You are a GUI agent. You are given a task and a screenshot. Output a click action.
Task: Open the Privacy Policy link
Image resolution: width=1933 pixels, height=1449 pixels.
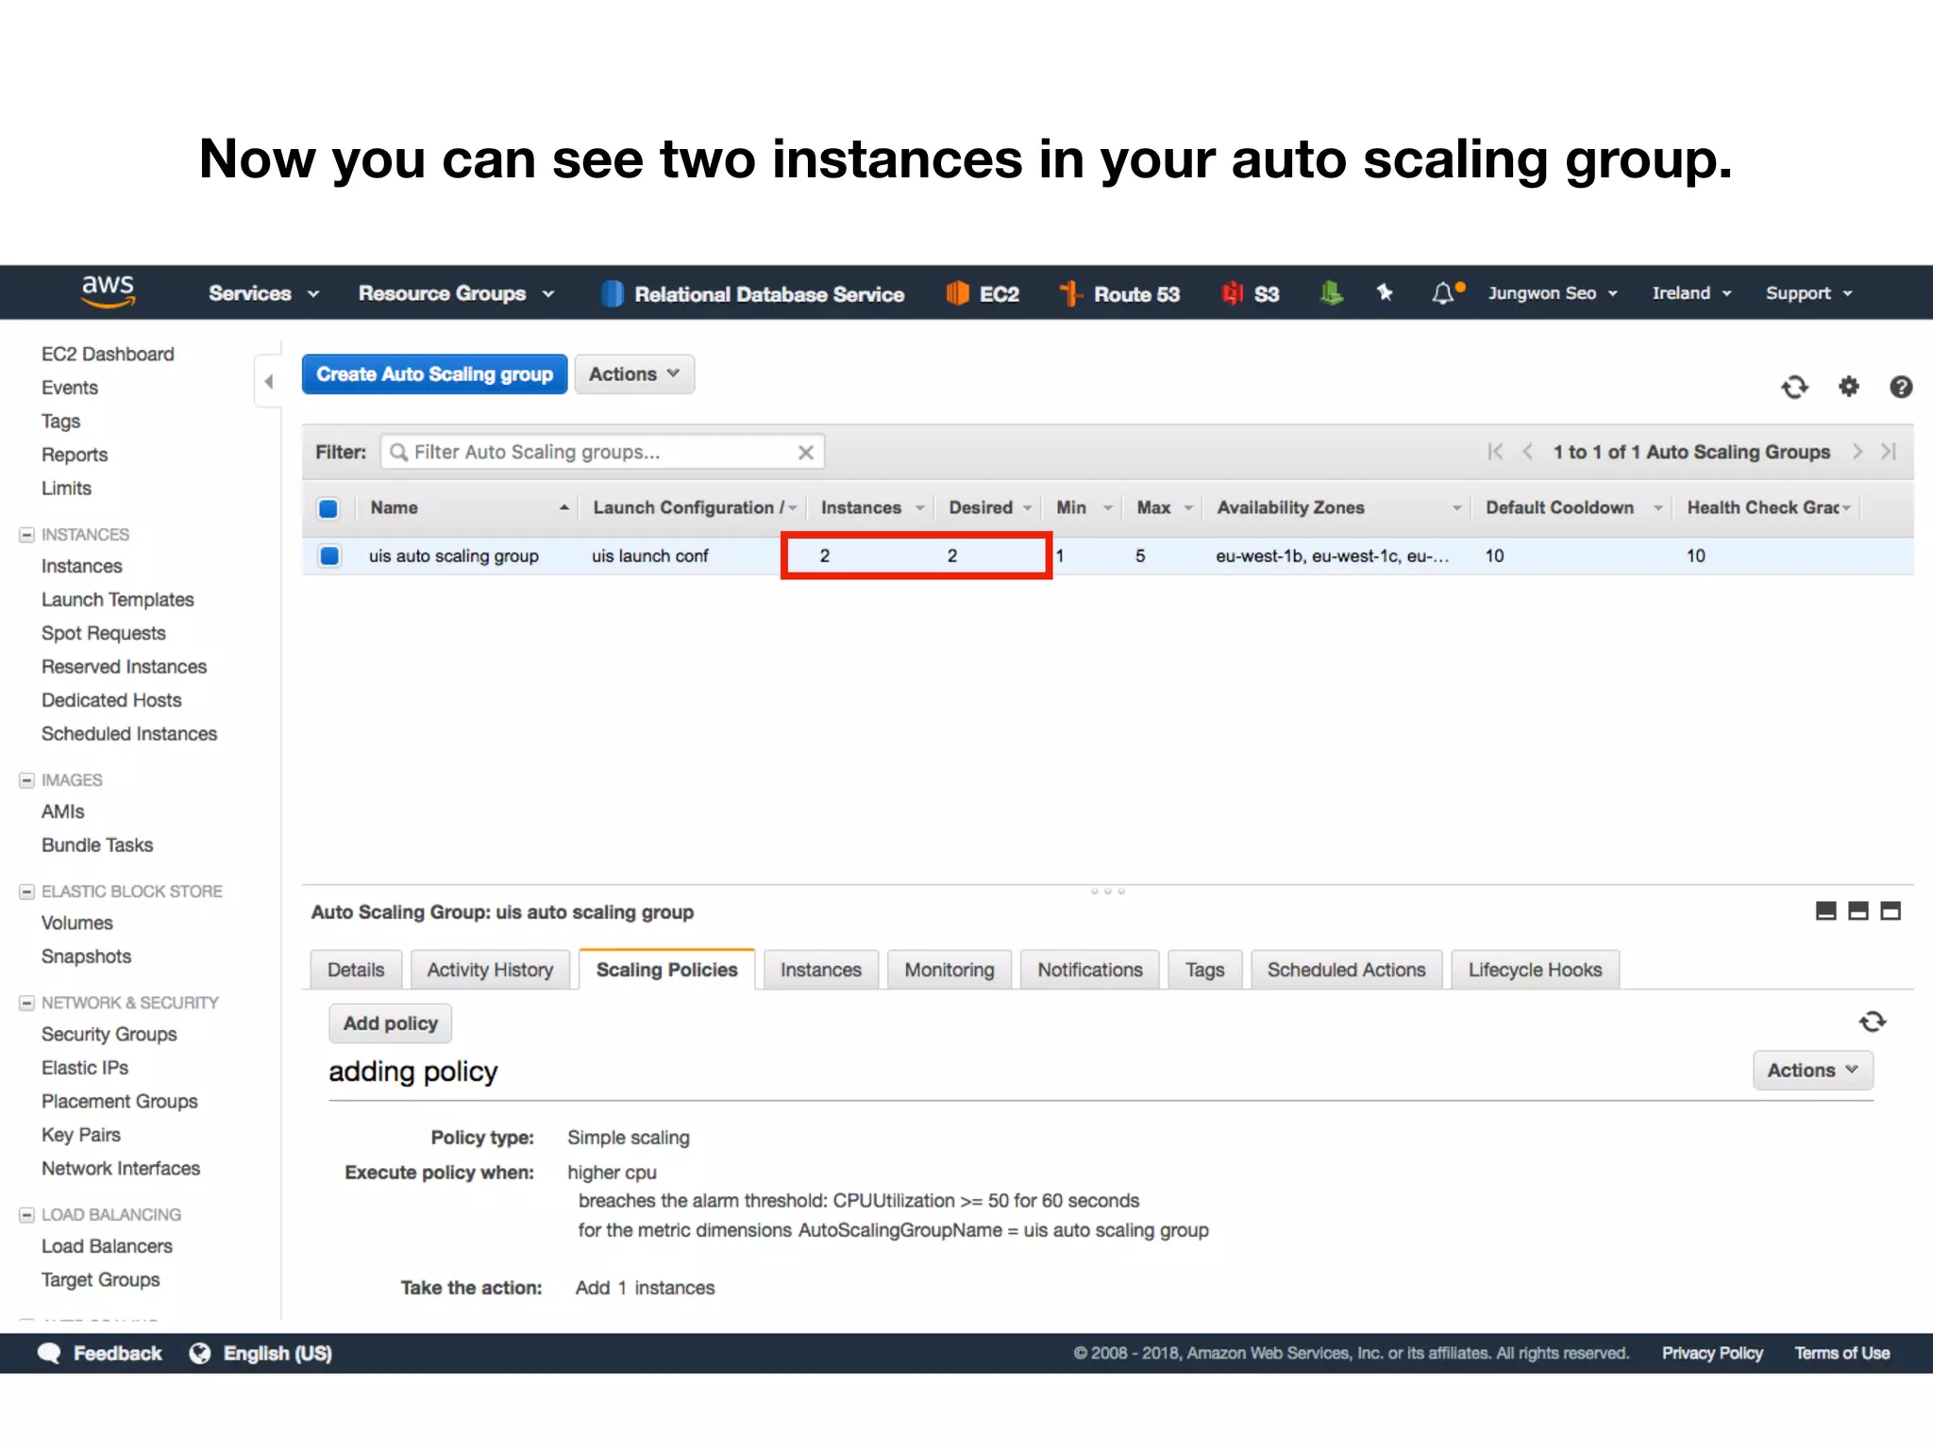click(x=1712, y=1353)
